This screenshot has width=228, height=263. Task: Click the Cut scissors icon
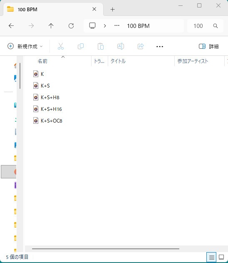pyautogui.click(x=61, y=46)
